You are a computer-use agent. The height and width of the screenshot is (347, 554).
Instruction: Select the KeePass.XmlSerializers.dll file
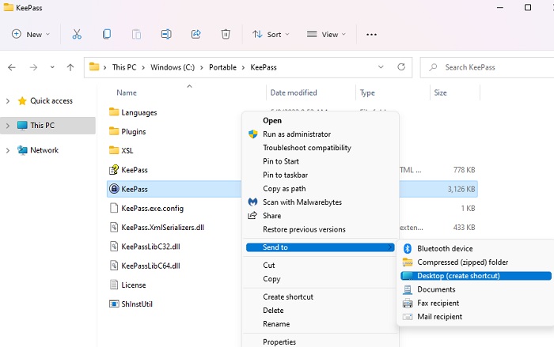162,228
